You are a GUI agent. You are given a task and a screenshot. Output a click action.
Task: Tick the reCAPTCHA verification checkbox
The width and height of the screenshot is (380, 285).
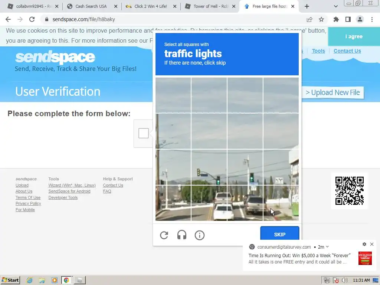(144, 133)
